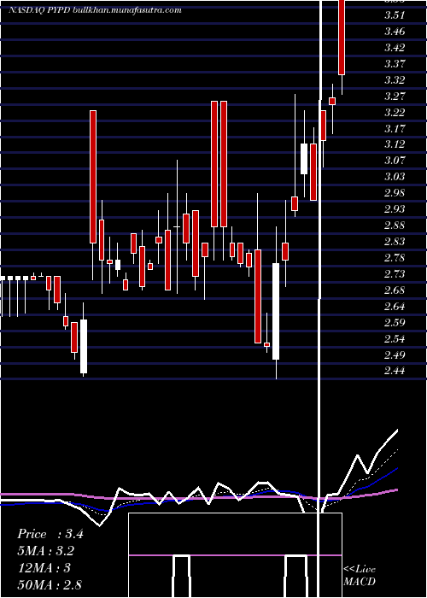Click the 2.49 price axis label

click(x=394, y=355)
